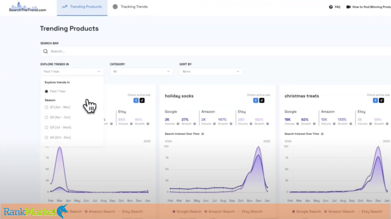Click holiday socks Amazon growth value 147%
391x219 pixels.
(222, 119)
